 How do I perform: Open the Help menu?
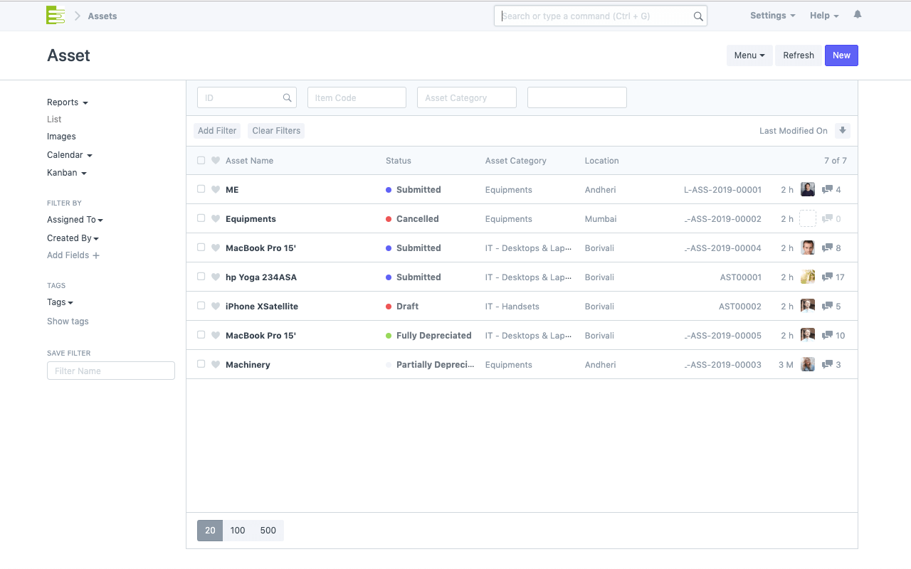823,16
